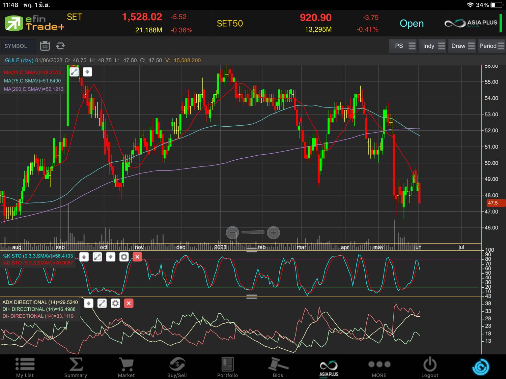Tap the blue circular icon after Logout

pos(481,367)
